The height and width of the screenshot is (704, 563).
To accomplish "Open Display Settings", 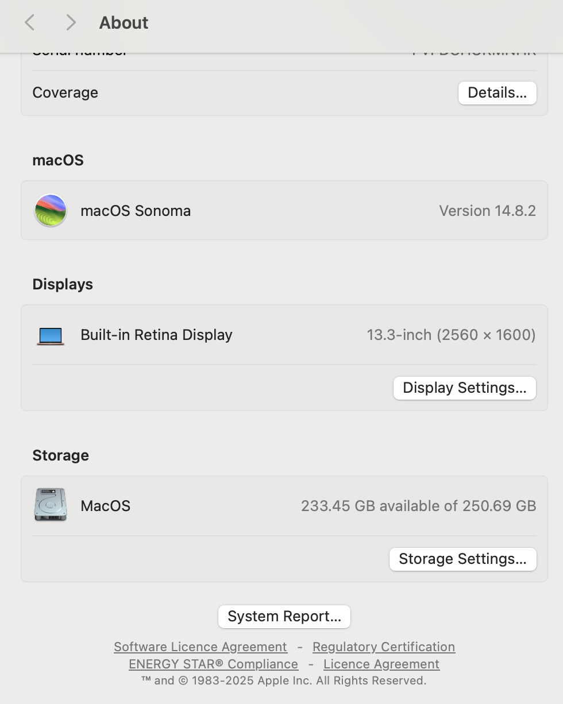I will click(x=464, y=388).
